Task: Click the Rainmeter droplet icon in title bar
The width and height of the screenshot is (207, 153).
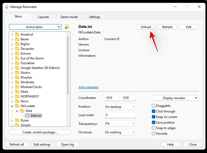Action: [x=7, y=7]
